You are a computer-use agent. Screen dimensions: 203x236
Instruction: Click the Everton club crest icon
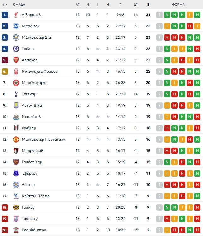pos(16,173)
